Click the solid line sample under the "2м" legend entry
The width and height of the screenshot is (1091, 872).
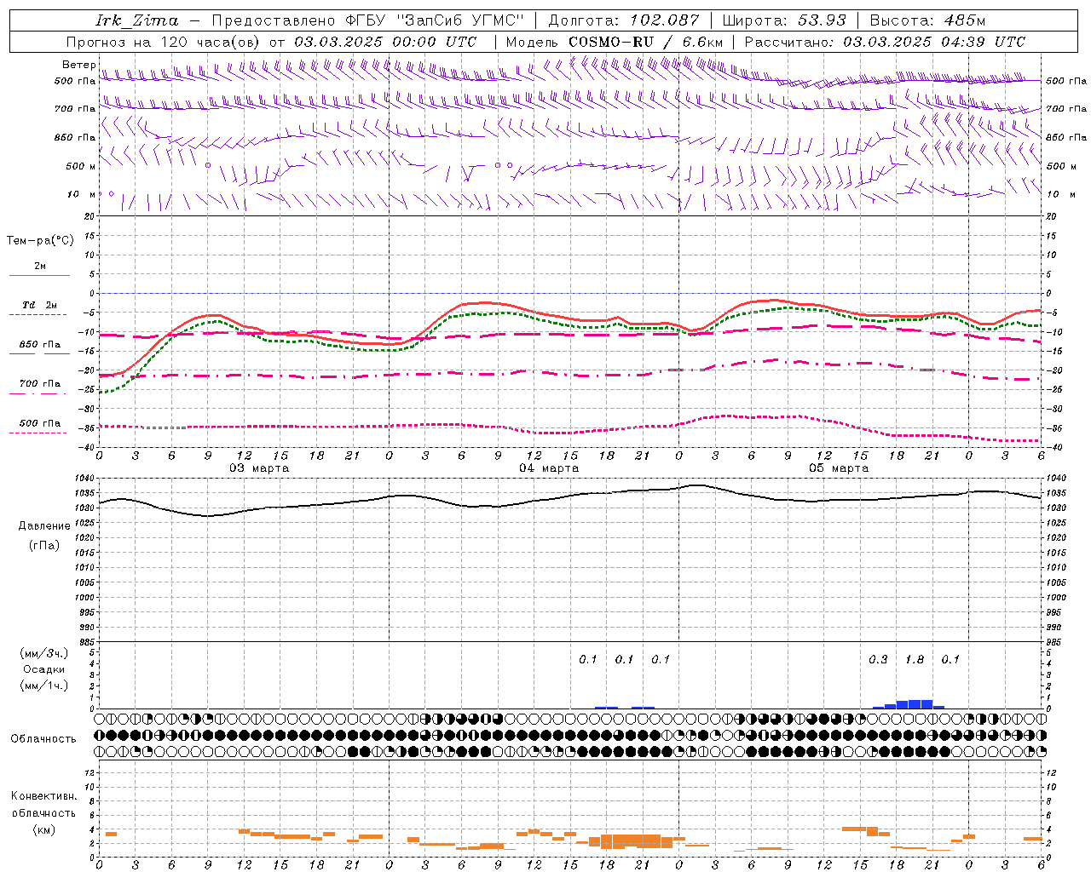(39, 275)
